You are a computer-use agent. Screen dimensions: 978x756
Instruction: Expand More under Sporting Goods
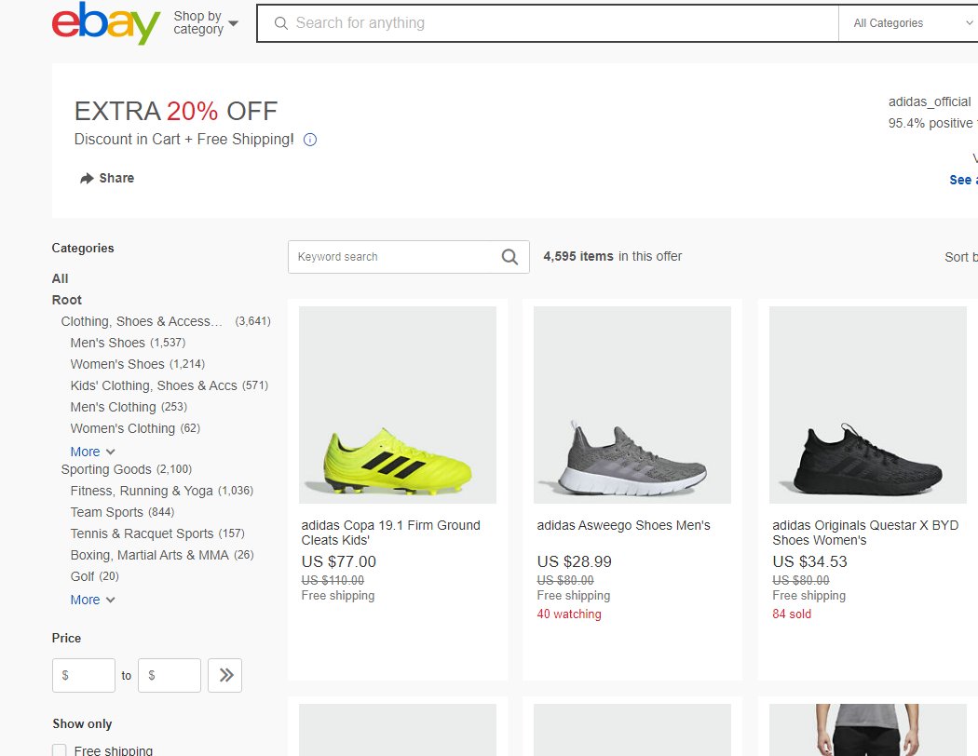coord(92,600)
